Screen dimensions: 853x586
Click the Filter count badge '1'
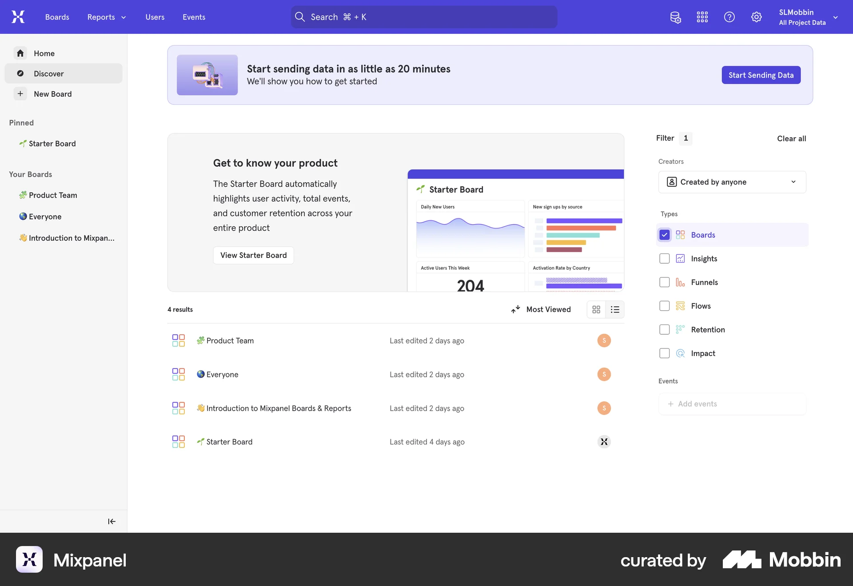tap(686, 138)
